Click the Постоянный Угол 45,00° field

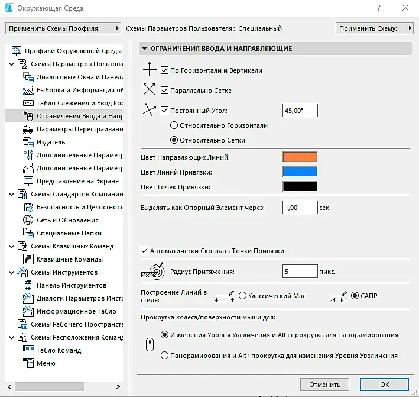coord(300,111)
